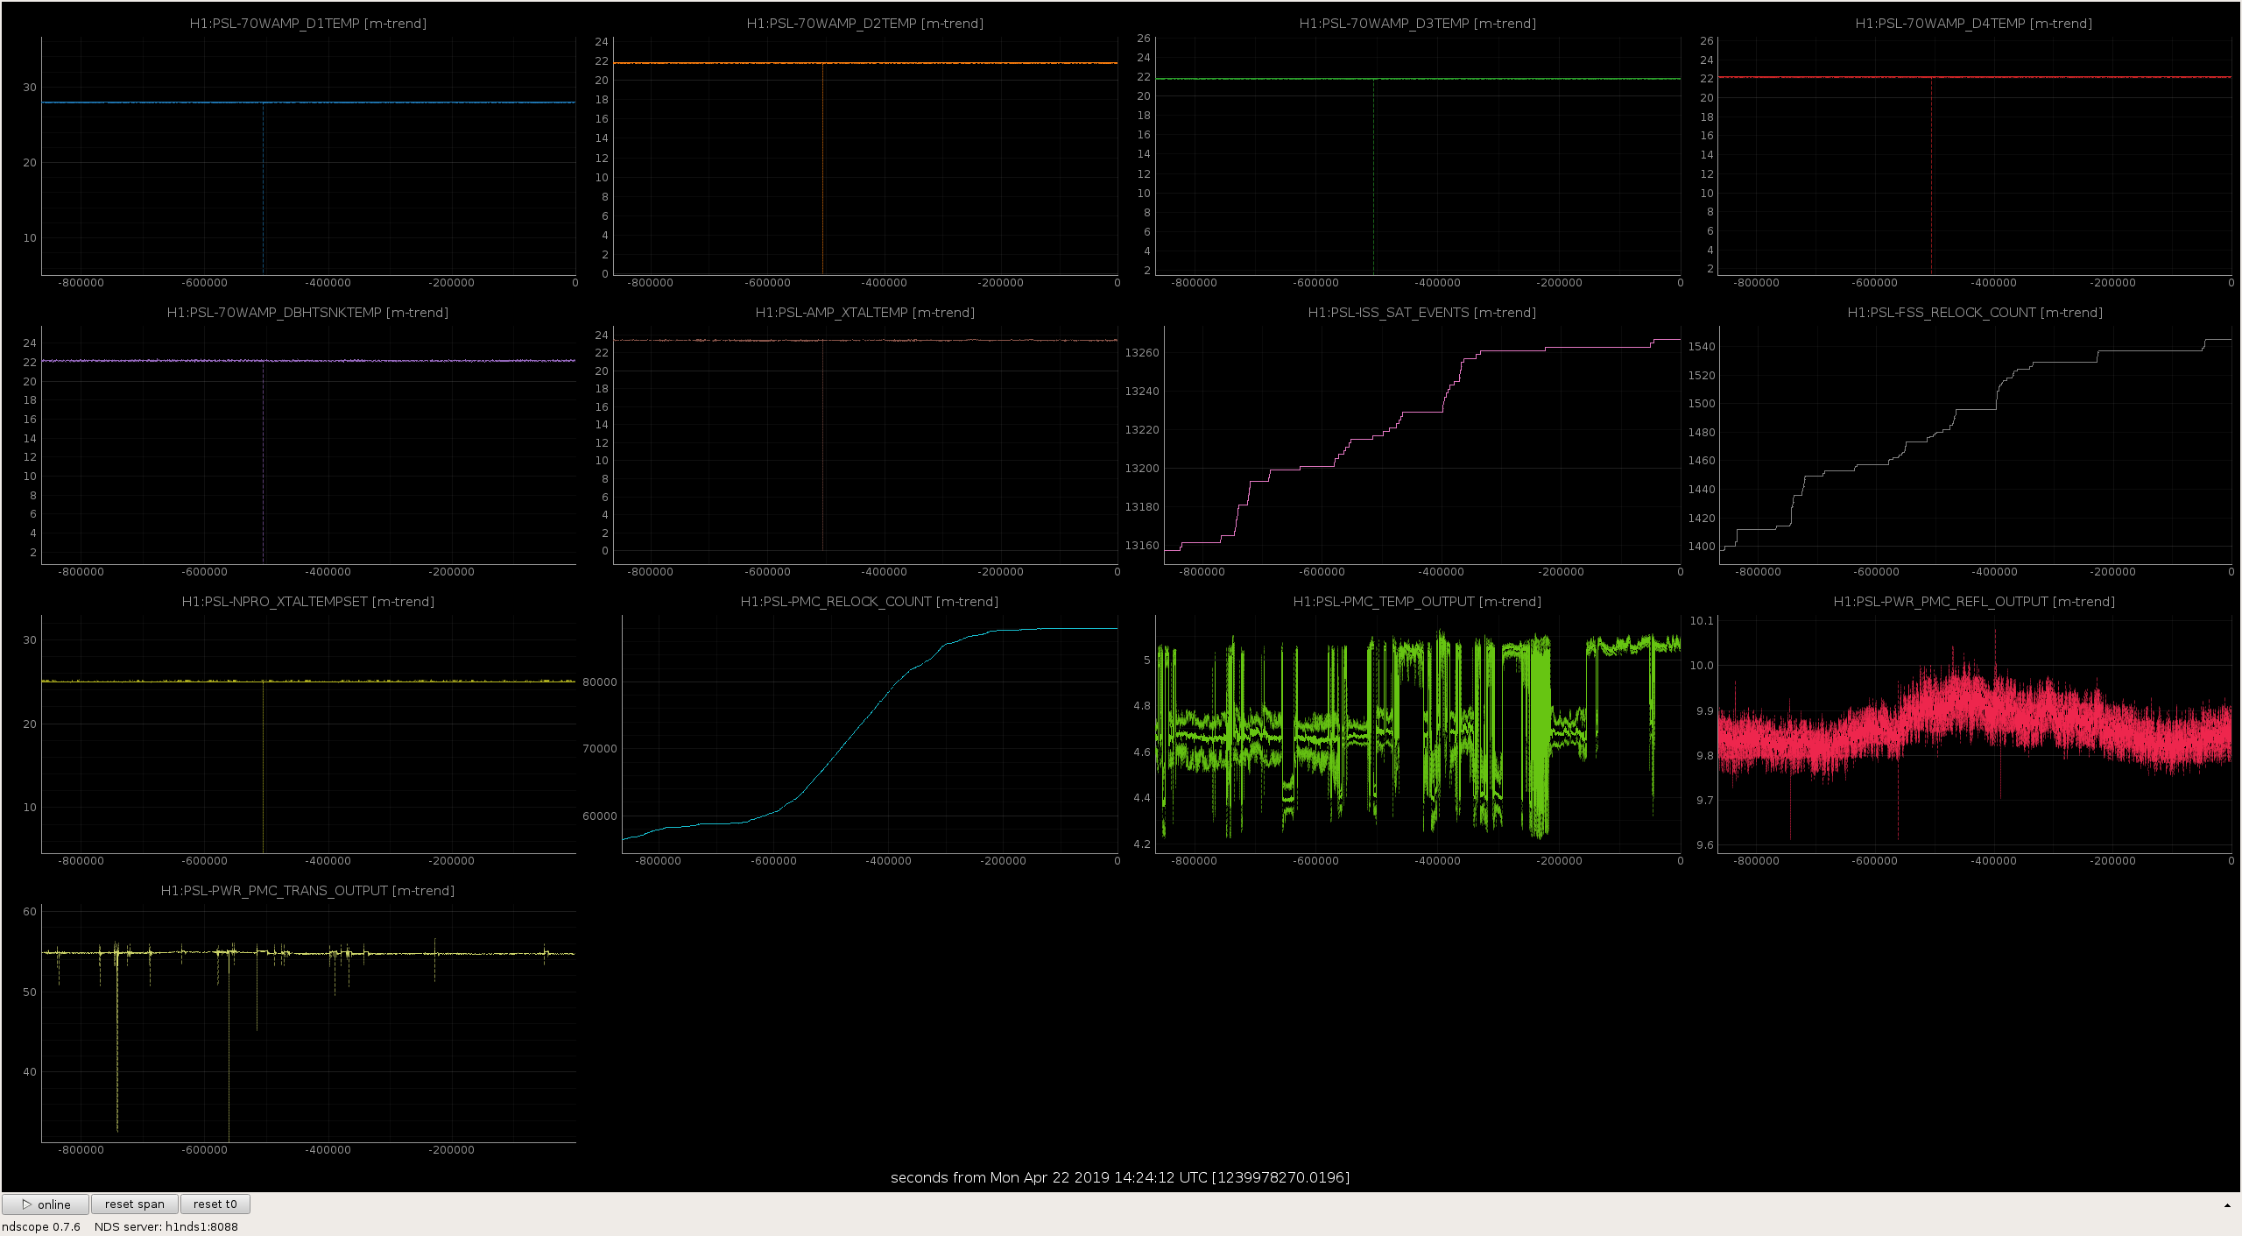Click inside the FSS_RELOCK_COUNT plot area
Screen dimensions: 2242x1236
point(1975,445)
